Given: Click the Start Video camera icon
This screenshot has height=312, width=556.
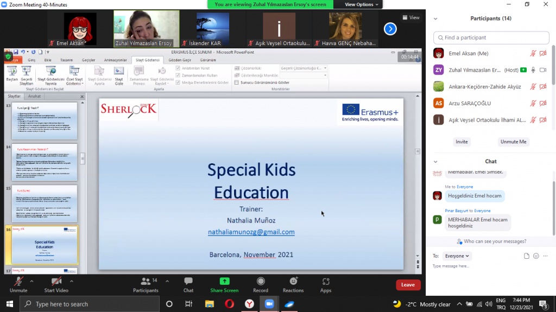Looking at the screenshot, I should point(56,282).
